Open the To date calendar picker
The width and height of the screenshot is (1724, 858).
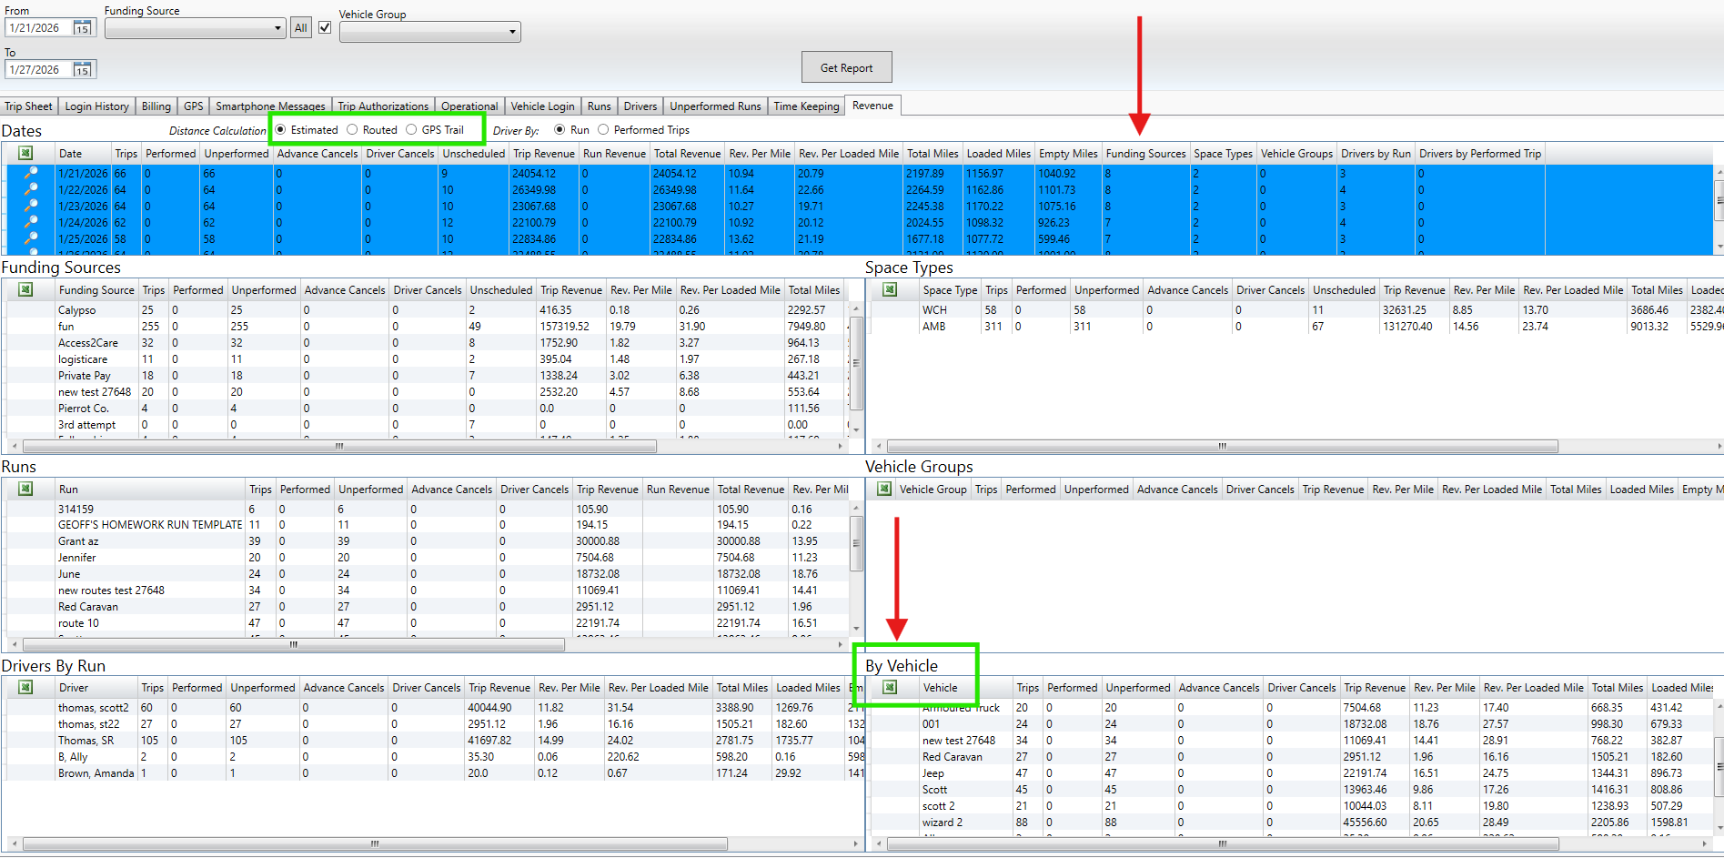[82, 70]
